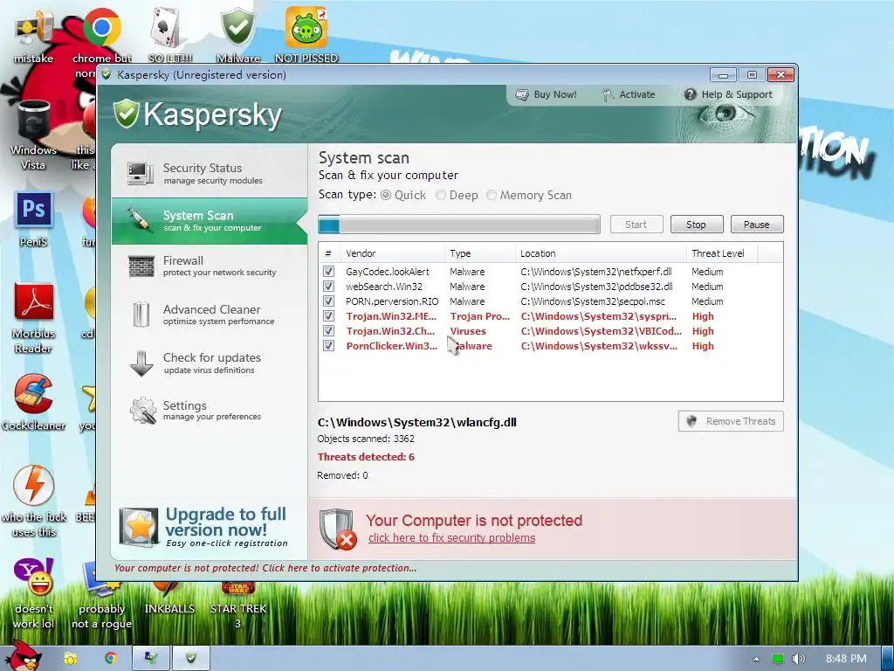The width and height of the screenshot is (894, 671).
Task: Uncheck the webSearch.Win32 threat checkbox
Action: tap(328, 287)
